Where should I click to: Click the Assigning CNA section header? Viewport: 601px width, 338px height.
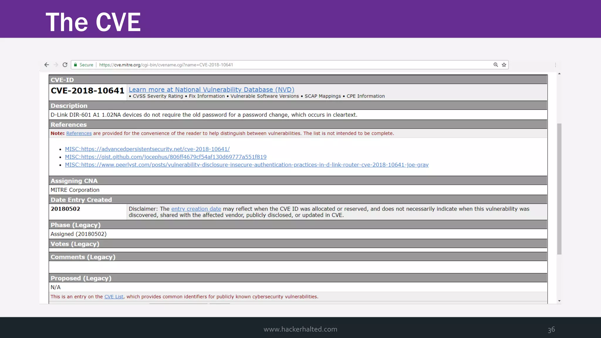(x=298, y=181)
